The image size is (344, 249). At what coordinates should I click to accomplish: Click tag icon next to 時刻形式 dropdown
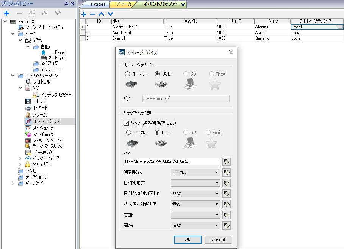click(x=227, y=172)
